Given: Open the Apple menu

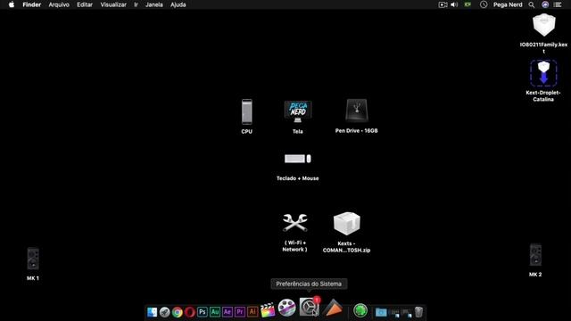Looking at the screenshot, I should coord(12,4).
